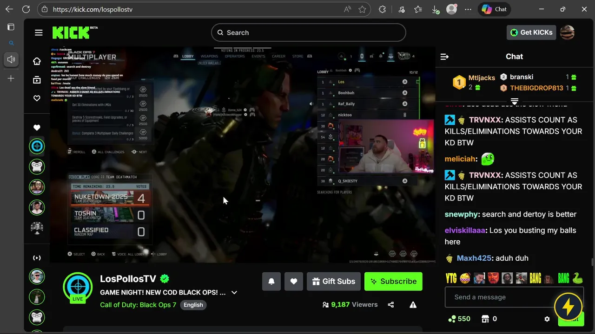This screenshot has width=595, height=334.
Task: Open the user profile avatar menu
Action: (x=567, y=32)
